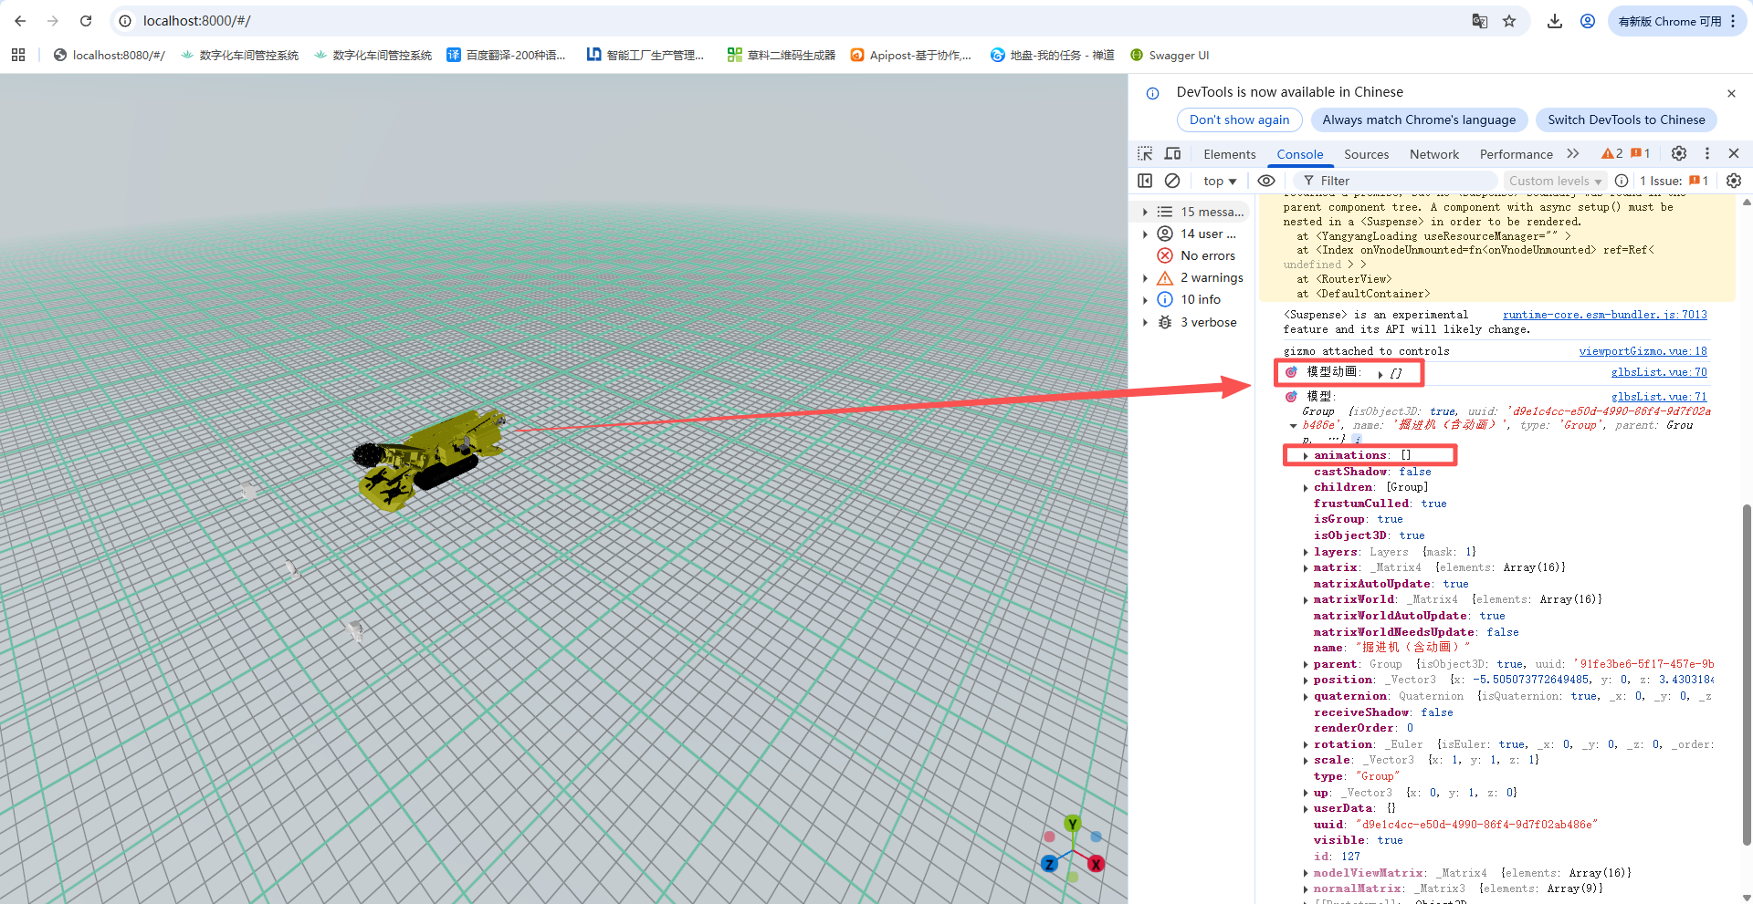The width and height of the screenshot is (1753, 904).
Task: Click the red X axis gizmo handle
Action: tap(1096, 864)
